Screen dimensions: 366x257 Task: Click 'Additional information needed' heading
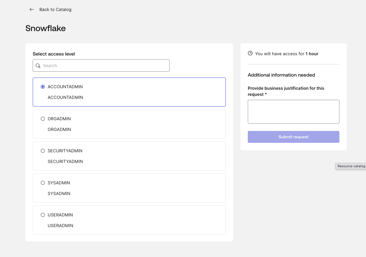tap(281, 75)
